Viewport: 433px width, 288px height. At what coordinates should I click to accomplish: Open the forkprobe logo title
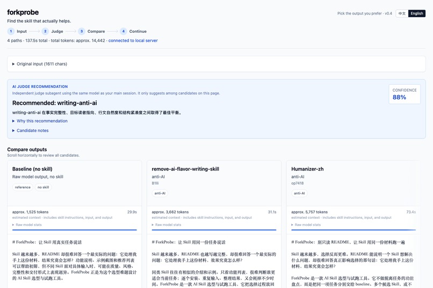tap(23, 12)
